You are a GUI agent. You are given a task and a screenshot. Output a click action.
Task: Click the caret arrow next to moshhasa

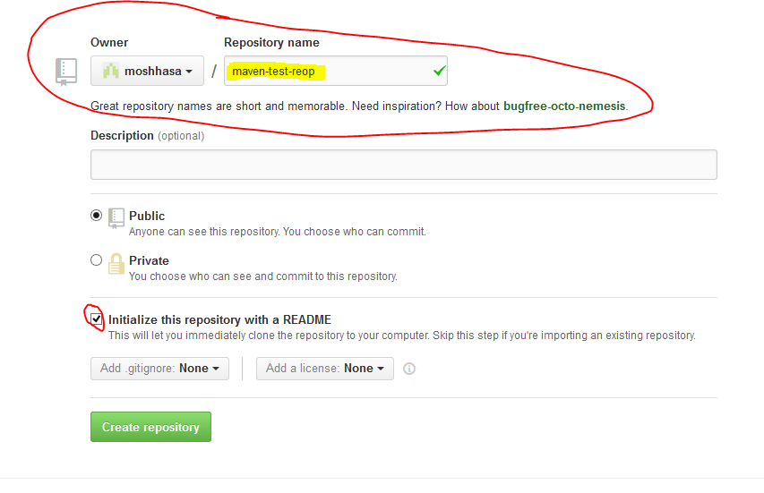(189, 72)
